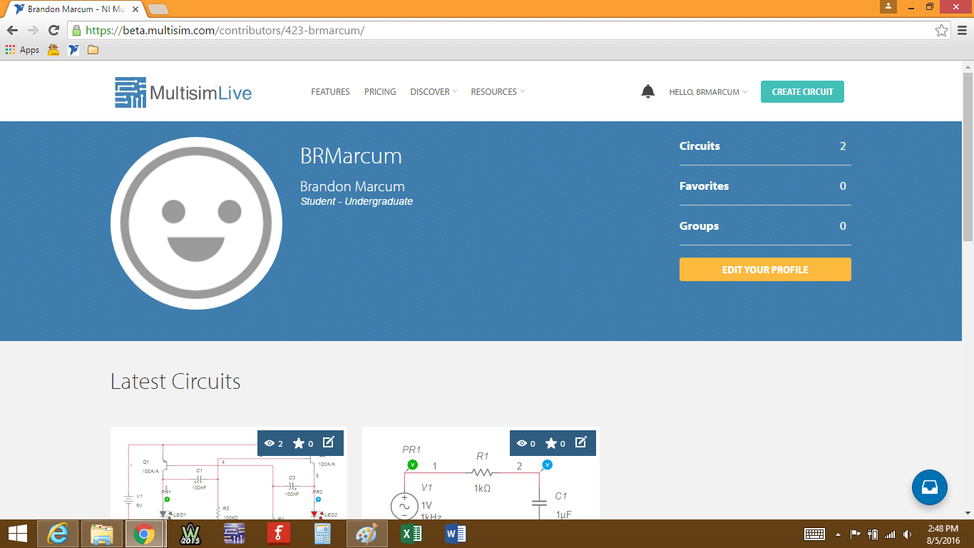Image resolution: width=974 pixels, height=548 pixels.
Task: Click the page vertical scrollbar
Action: click(968, 156)
